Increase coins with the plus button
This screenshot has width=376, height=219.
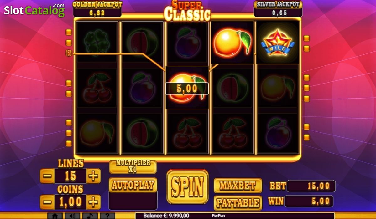pos(93,202)
